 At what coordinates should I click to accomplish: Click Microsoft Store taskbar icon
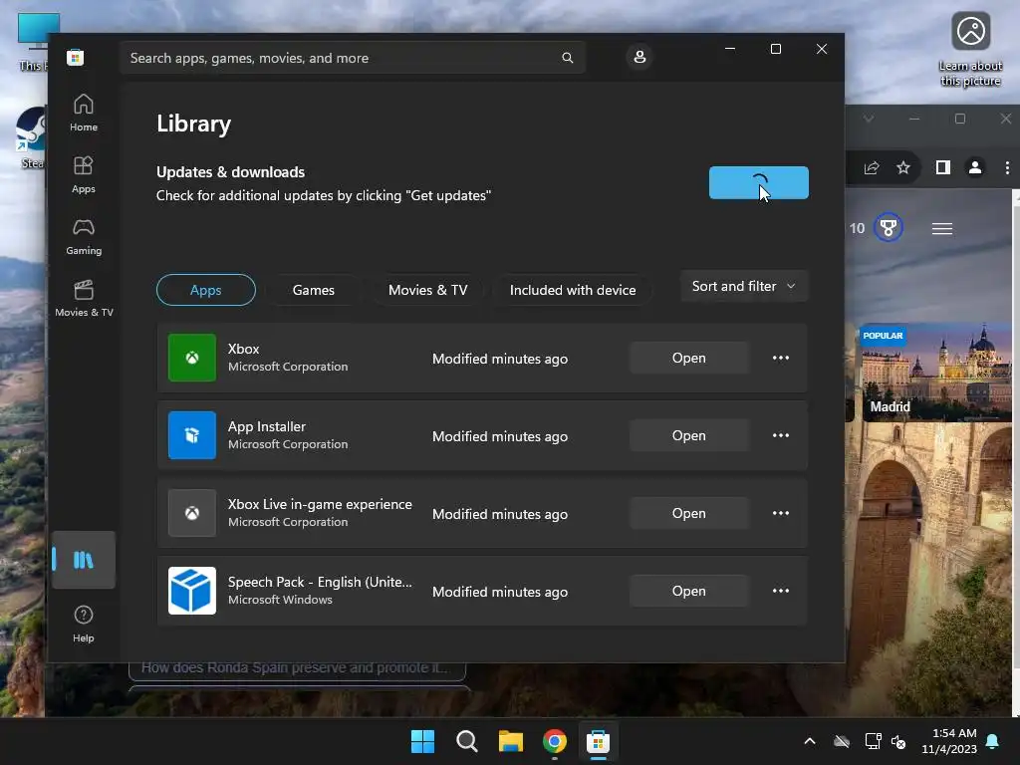click(x=598, y=741)
